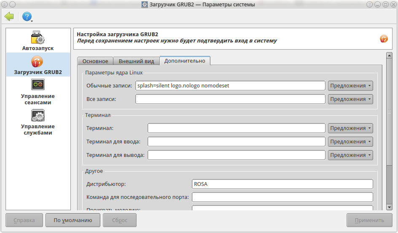Open Предложения dropdown for Терминал для вывода
This screenshot has height=233, width=398.
(350, 155)
